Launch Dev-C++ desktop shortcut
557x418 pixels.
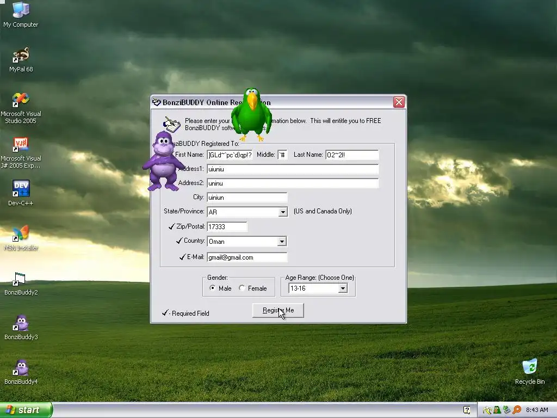(21, 193)
